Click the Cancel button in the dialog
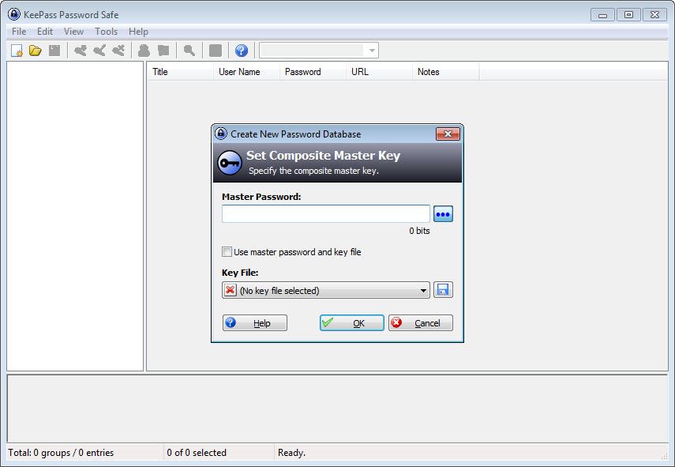 [x=421, y=323]
